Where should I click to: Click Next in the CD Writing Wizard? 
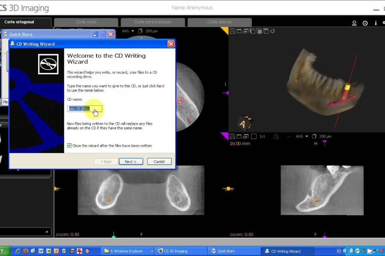click(131, 162)
